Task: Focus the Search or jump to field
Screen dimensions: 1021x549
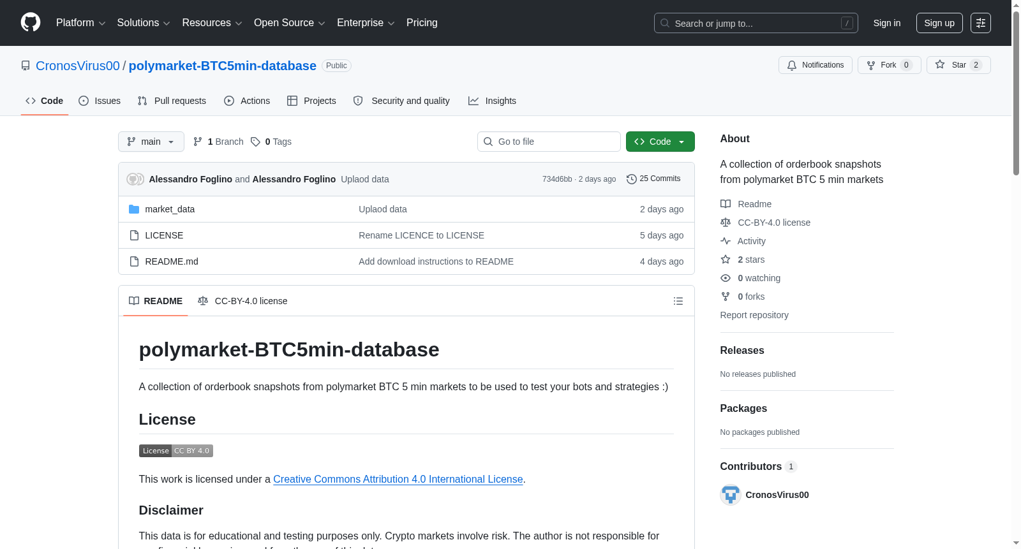Action: click(756, 23)
